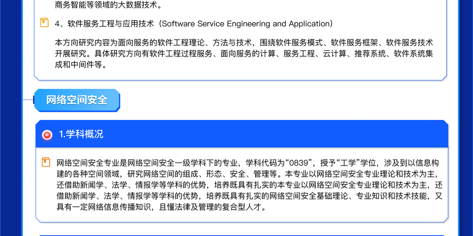The height and width of the screenshot is (236, 473).
Task: Click the partial blue header bar at page bottom
Action: coord(241,235)
